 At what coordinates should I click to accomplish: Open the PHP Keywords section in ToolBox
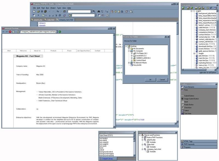[x=199, y=144]
